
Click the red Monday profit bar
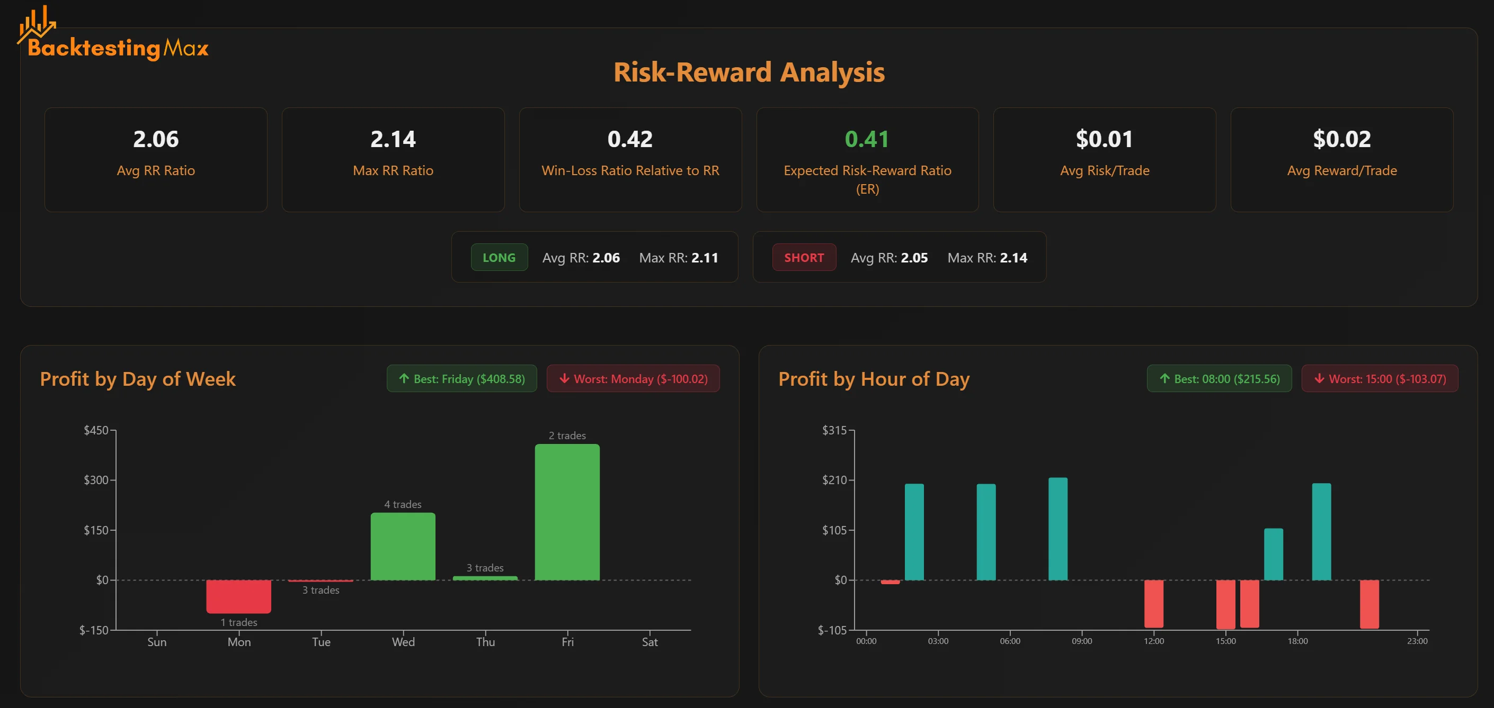pyautogui.click(x=239, y=596)
